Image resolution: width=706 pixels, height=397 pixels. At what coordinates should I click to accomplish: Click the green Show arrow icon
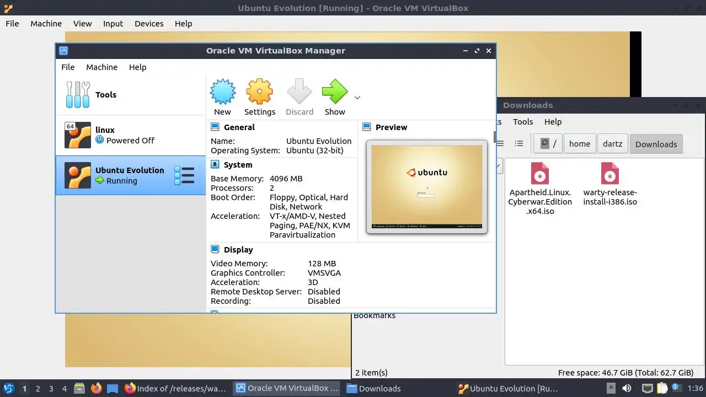coord(335,92)
